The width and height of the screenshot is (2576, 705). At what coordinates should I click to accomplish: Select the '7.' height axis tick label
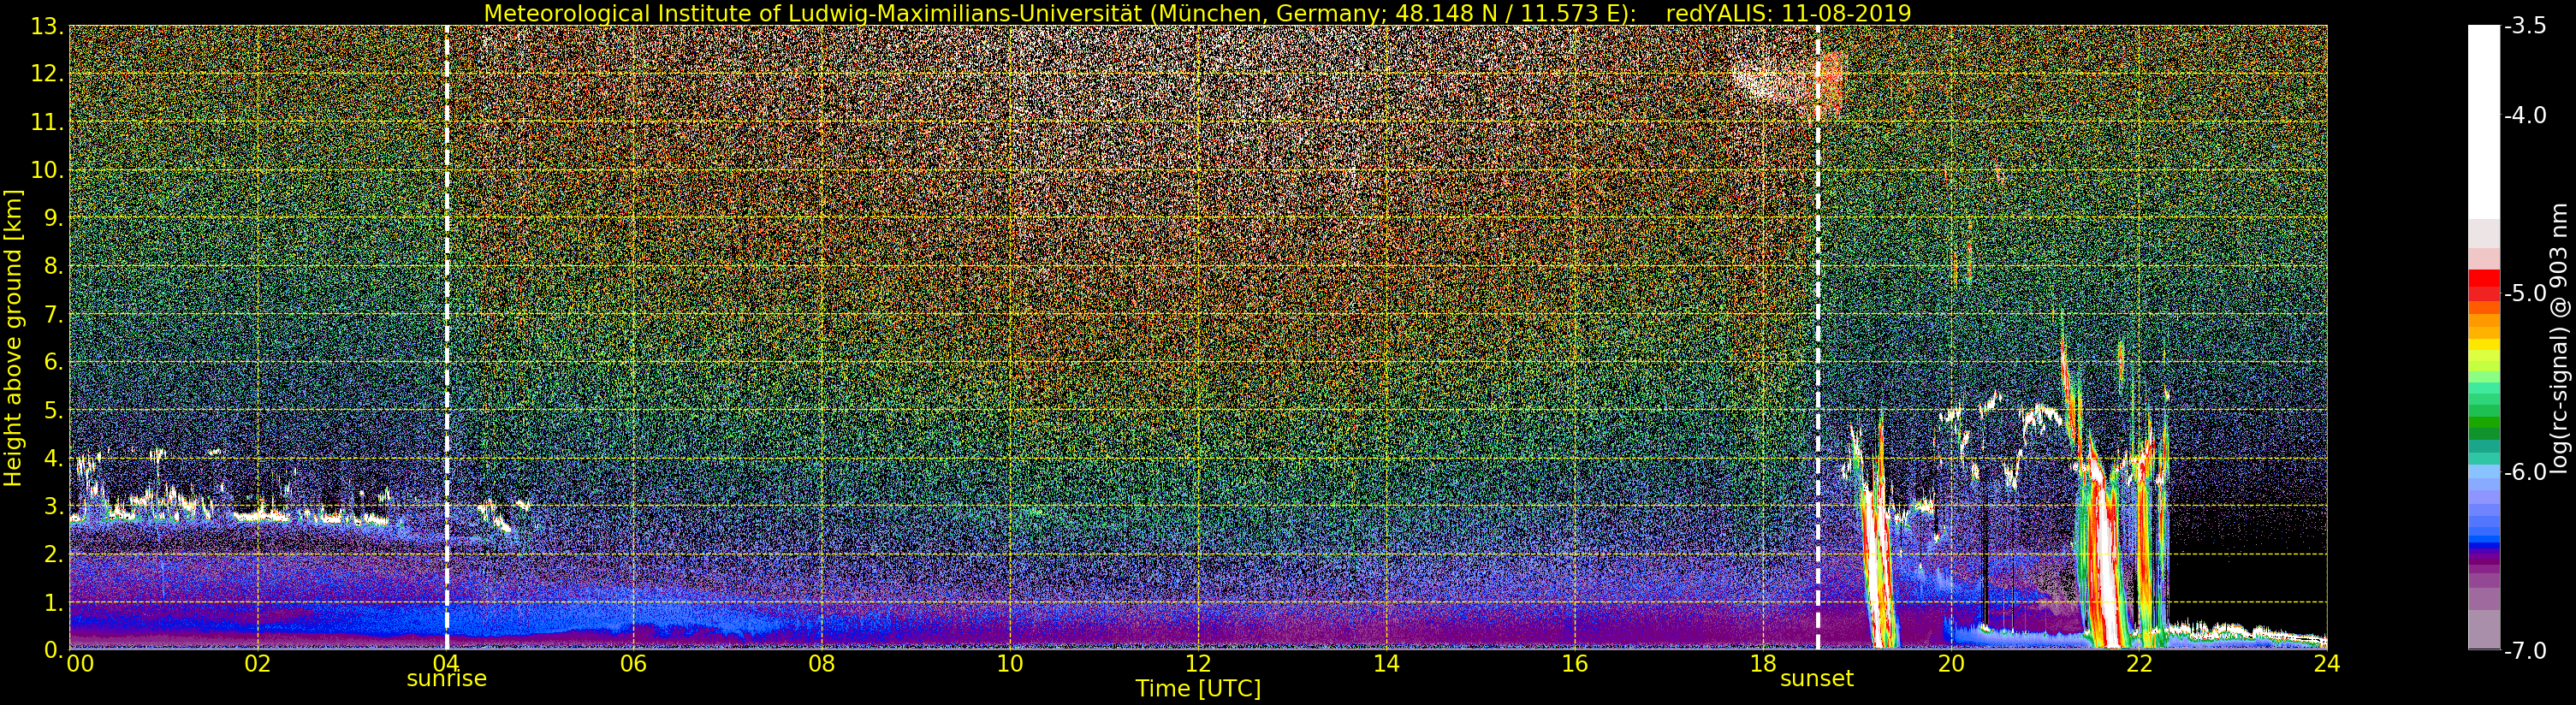pos(53,314)
